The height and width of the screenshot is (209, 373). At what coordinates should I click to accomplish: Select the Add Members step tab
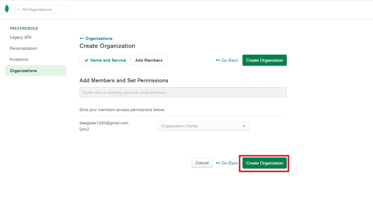coord(149,60)
